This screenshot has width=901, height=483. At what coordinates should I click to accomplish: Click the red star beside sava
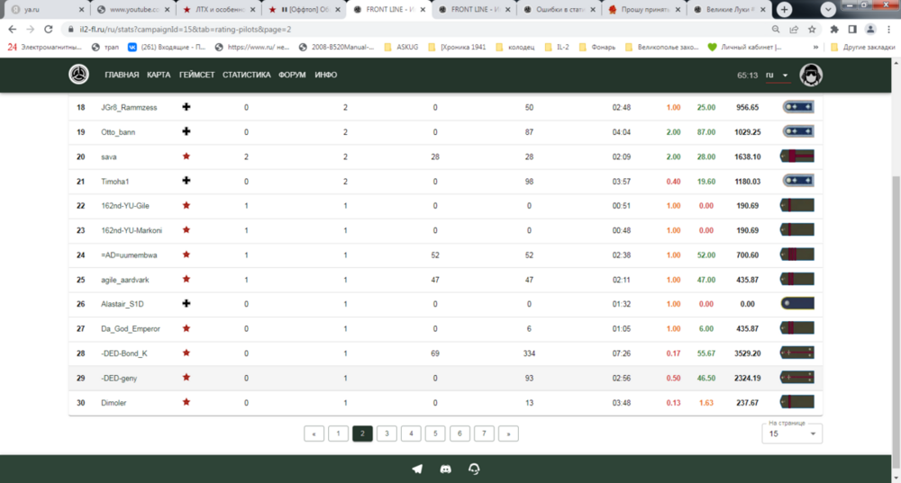(187, 156)
